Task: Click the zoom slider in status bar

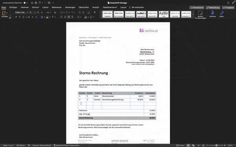Action: 216,145
